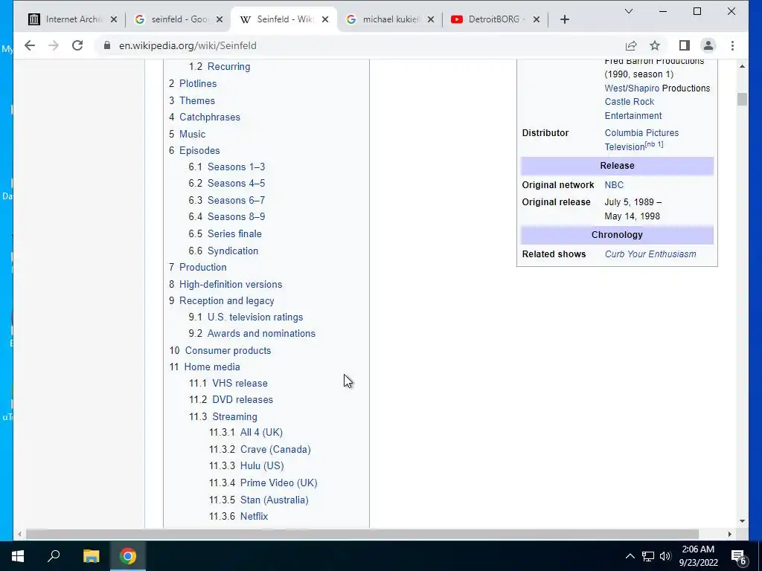Screen dimensions: 762x571
Task: Jump to the Catchphrases section
Action: pyautogui.click(x=209, y=117)
